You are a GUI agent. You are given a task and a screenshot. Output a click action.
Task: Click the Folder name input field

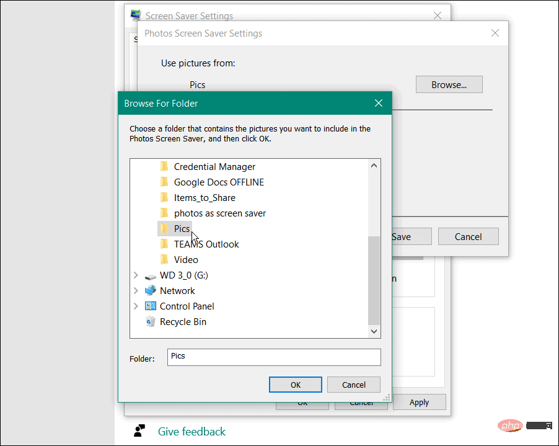(274, 357)
